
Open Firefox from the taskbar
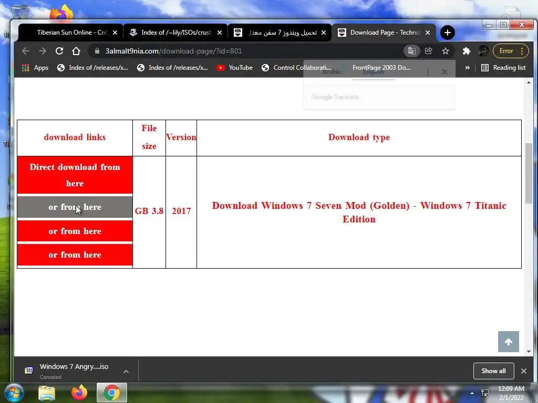[79, 393]
